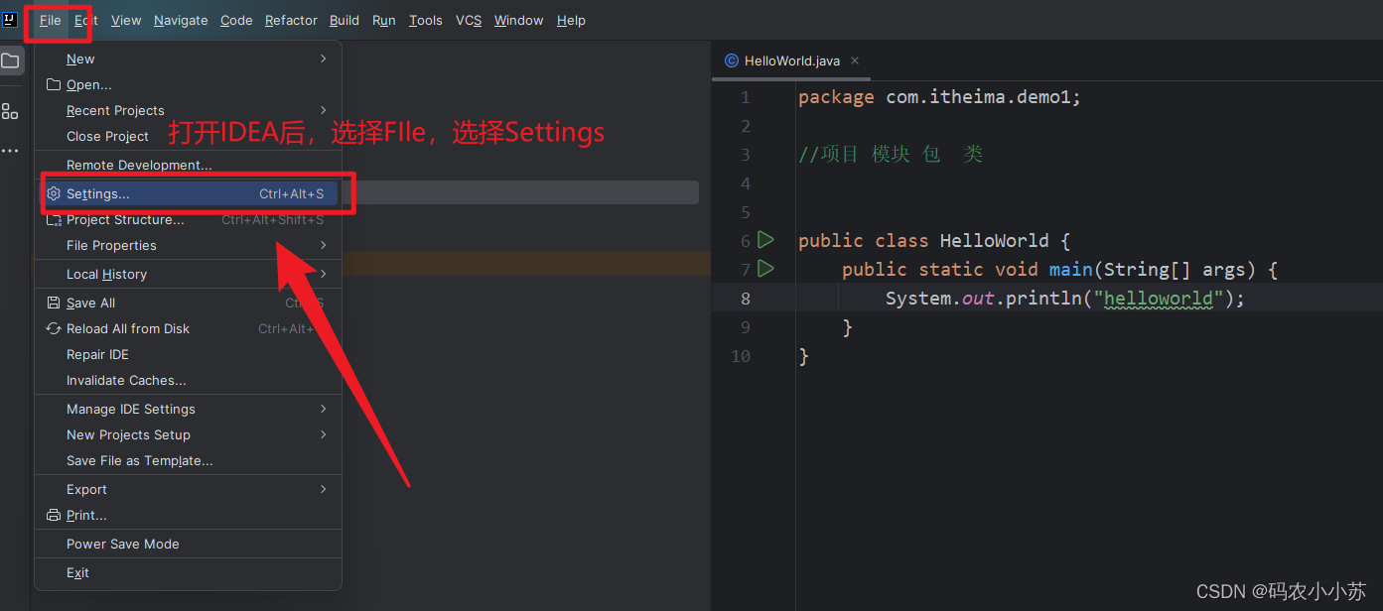Close the HelloWorld.java editor tab

pos(854,60)
